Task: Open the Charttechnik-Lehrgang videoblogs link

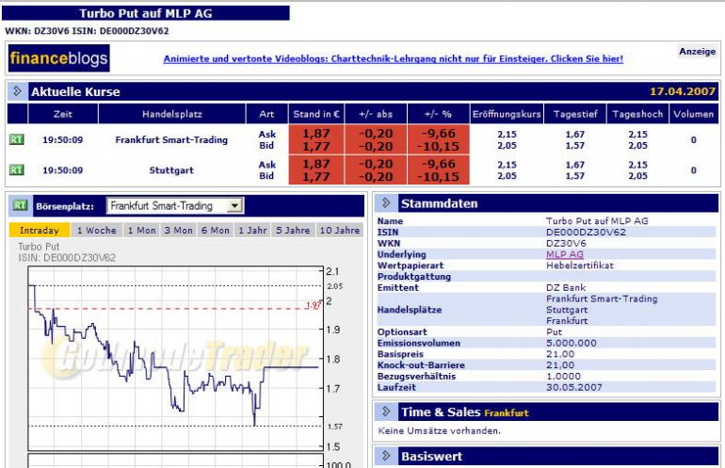Action: 393,58
